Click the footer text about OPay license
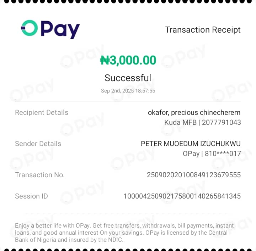The image size is (256, 251). 124,233
